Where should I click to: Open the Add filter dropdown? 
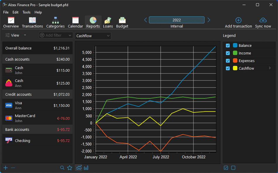tap(56, 35)
